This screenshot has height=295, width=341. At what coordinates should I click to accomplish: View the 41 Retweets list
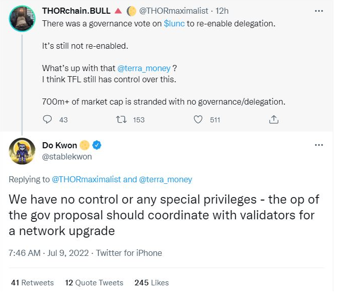(x=32, y=282)
